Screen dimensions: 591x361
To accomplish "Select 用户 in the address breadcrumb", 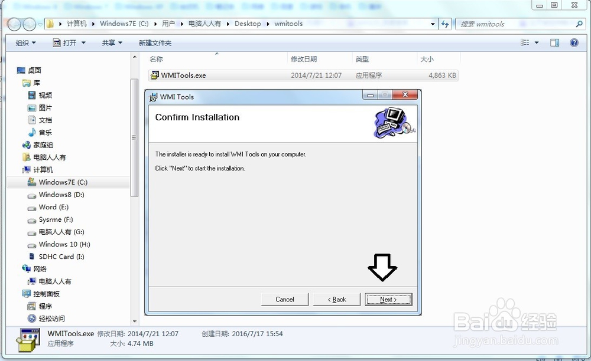I will 168,24.
